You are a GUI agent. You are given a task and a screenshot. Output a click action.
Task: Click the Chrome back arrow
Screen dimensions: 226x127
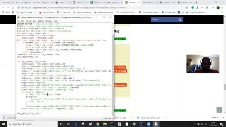tap(3, 8)
